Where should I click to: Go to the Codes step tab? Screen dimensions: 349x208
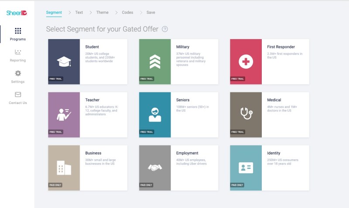(127, 13)
